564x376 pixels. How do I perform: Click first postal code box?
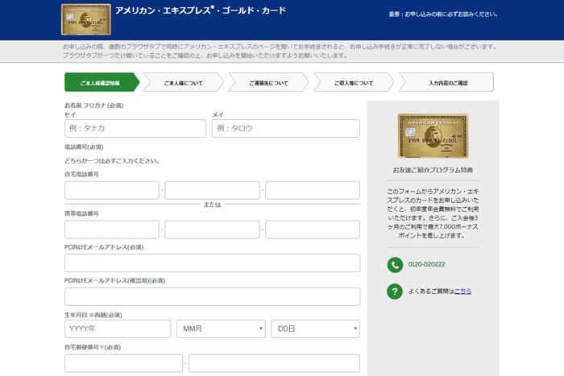(124, 363)
